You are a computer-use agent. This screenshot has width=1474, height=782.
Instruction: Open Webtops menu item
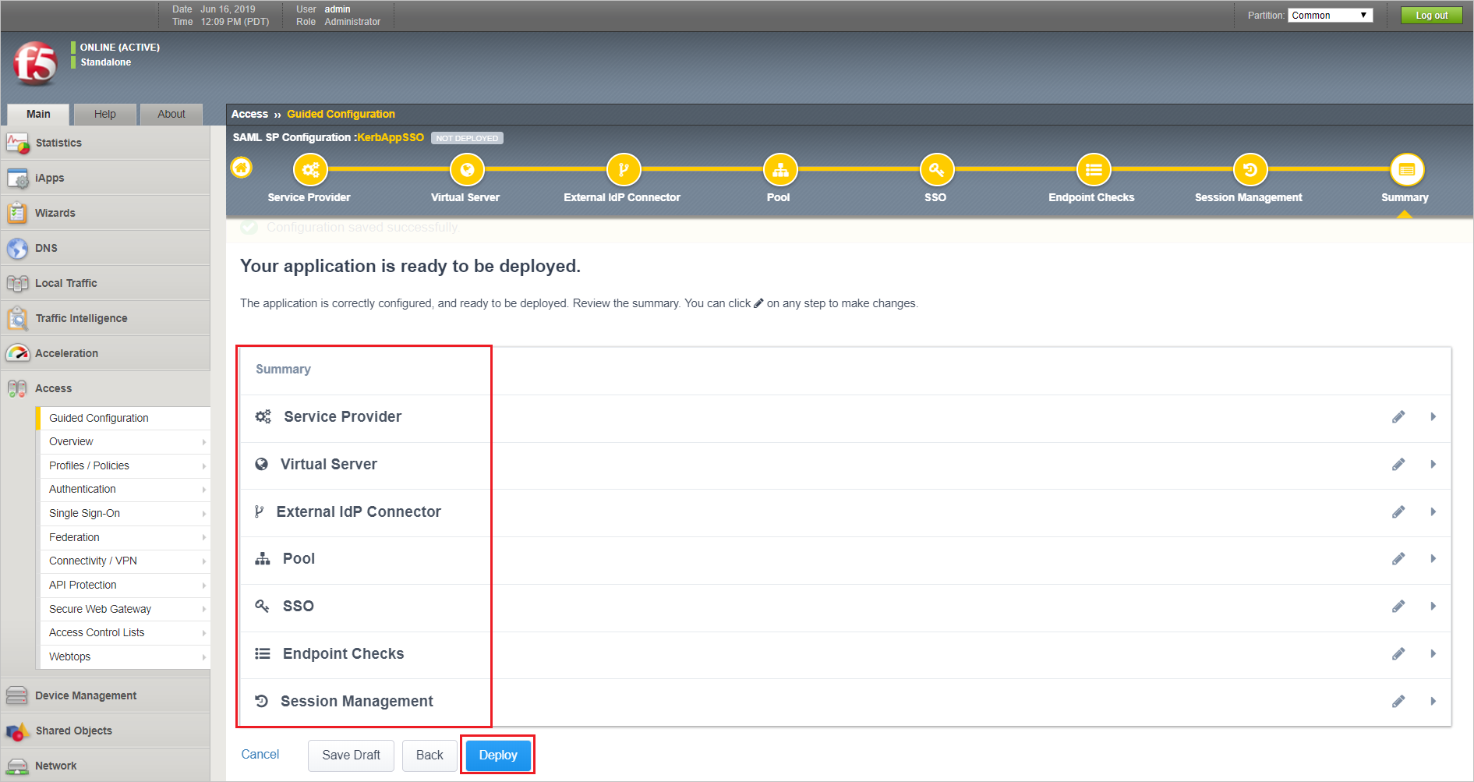point(125,656)
